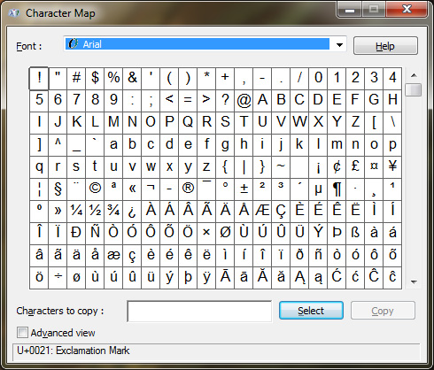The image size is (434, 370).
Task: Enable the Advanced view checkbox
Action: (22, 333)
